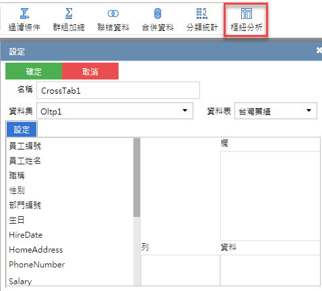Click the empty 欄 drop area
Image resolution: width=322 pixels, height=291 pixels.
tap(270, 196)
